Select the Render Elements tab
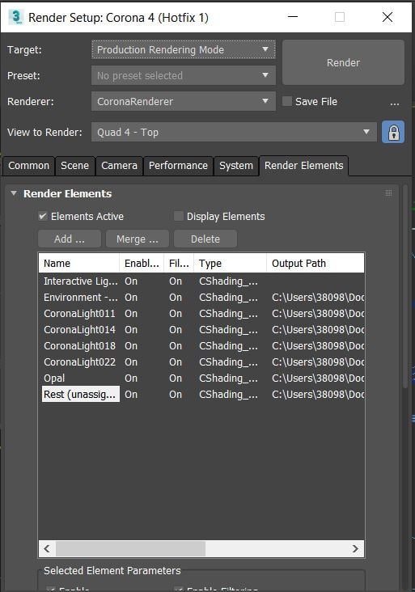Screen dimensions: 415x592 (303, 166)
